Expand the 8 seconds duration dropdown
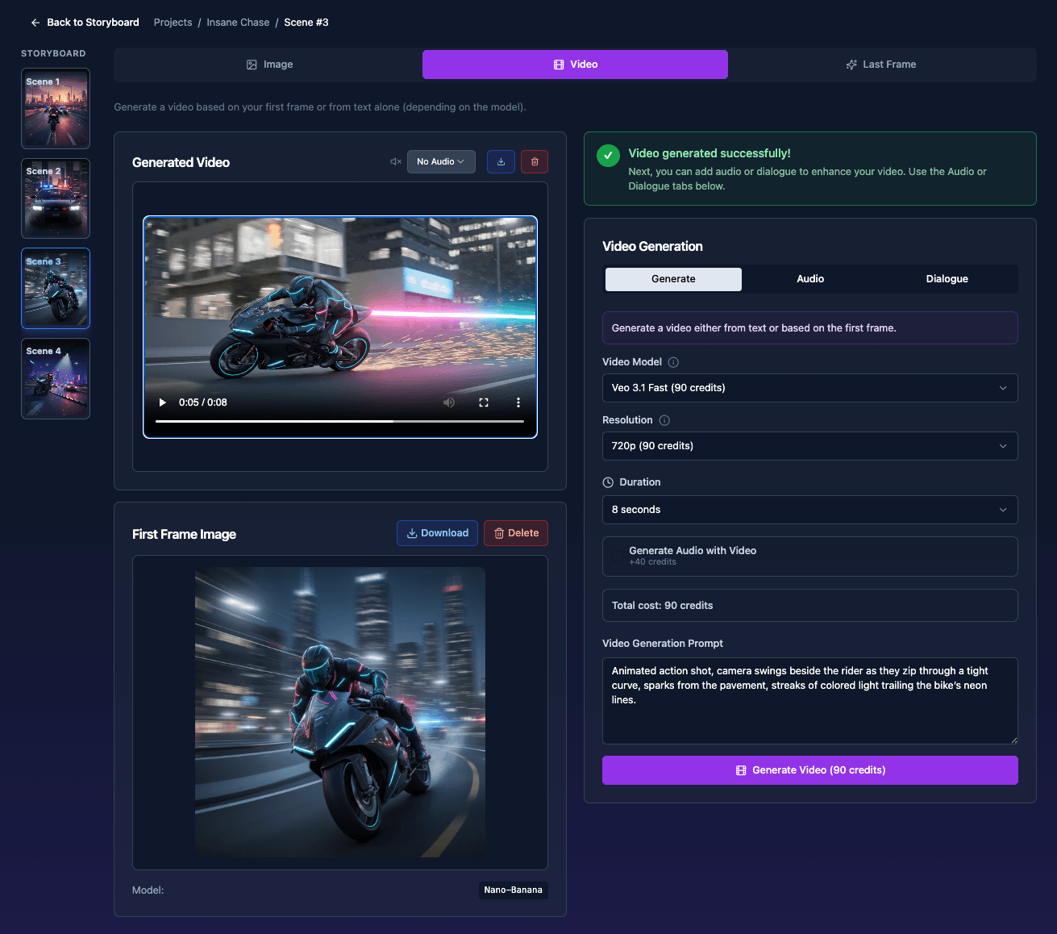 point(809,510)
